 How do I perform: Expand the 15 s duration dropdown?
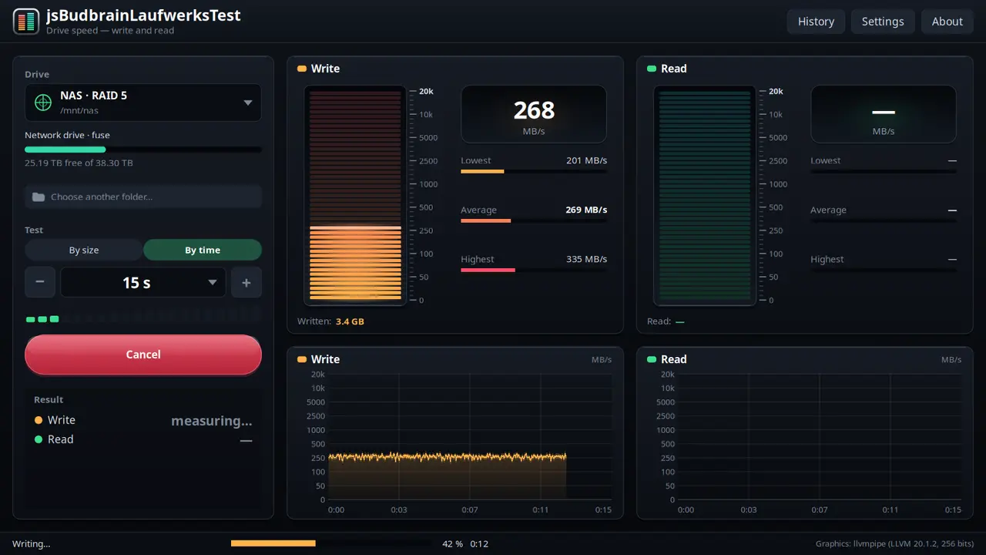143,282
